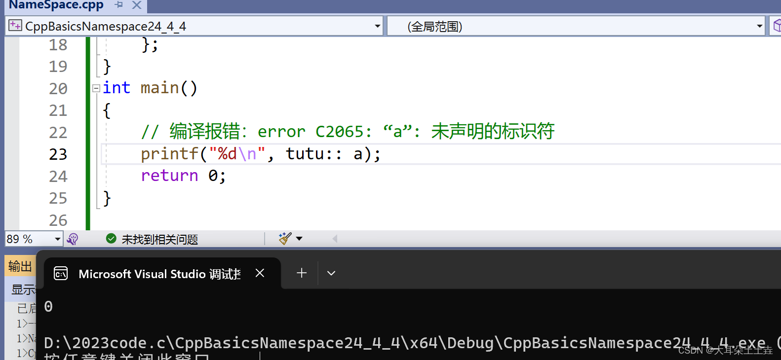This screenshot has height=360, width=781.
Task: Click the "%d\n" format string
Action: (x=237, y=154)
